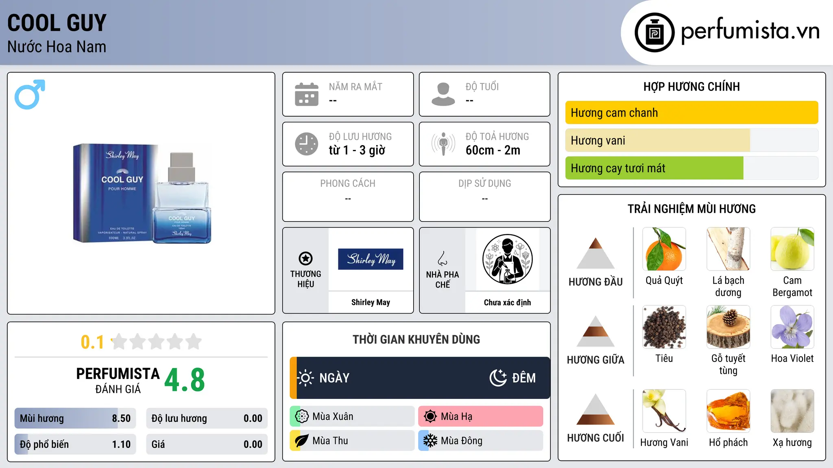Screen dimensions: 833x468
Task: Click the rating stars row
Action: point(157,342)
